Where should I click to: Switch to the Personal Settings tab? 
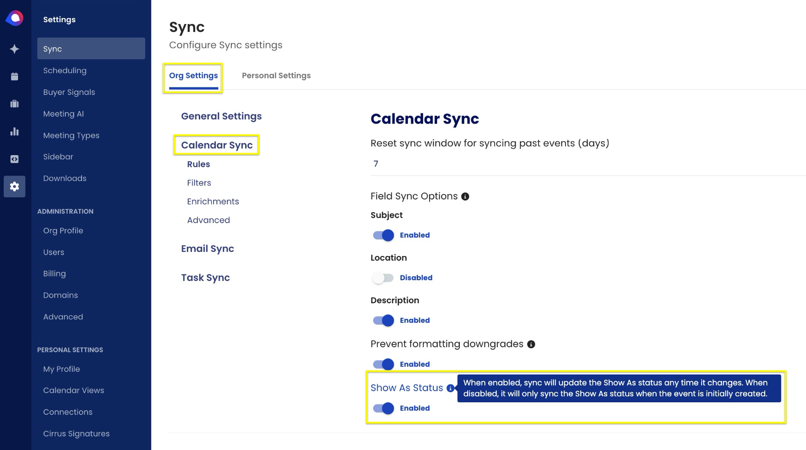pyautogui.click(x=276, y=75)
